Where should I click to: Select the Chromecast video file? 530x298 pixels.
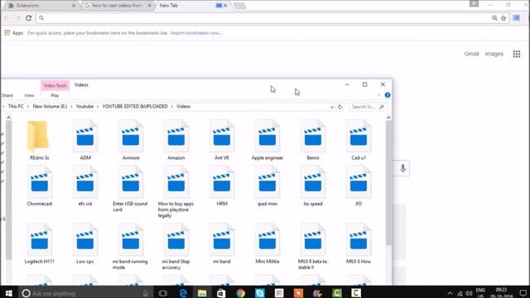click(39, 186)
